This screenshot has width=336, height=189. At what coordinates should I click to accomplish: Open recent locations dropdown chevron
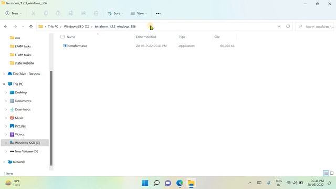(x=23, y=27)
